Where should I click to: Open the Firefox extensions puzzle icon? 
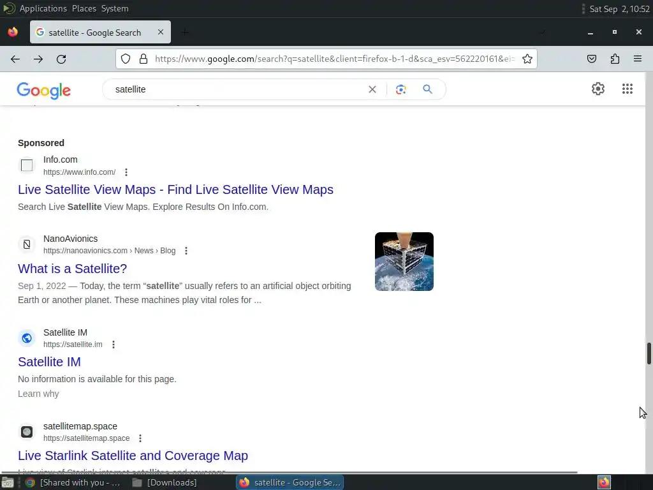click(615, 59)
